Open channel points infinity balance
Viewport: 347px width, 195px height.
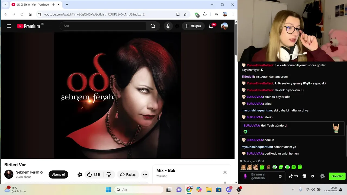[293, 176]
